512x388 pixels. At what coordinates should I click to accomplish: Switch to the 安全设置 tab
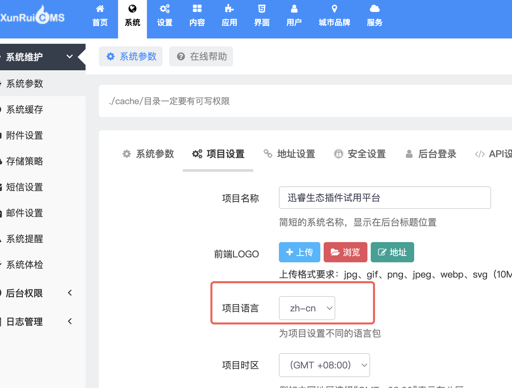(x=360, y=154)
